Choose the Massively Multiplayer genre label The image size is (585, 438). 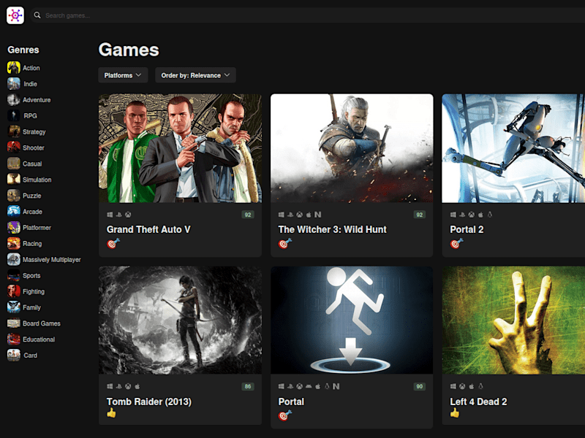pos(52,260)
